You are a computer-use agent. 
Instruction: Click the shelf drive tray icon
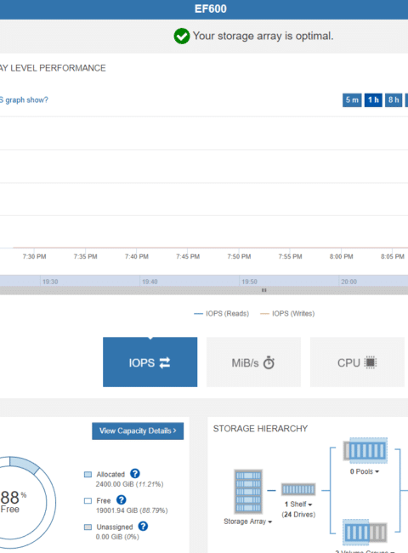(x=298, y=489)
